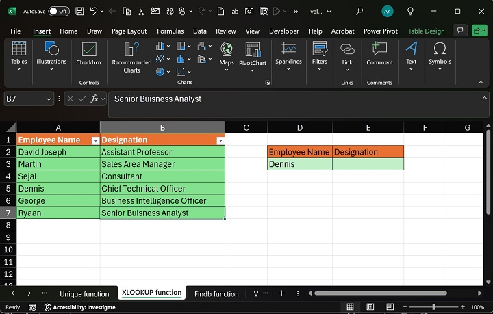Image resolution: width=493 pixels, height=314 pixels.
Task: Toggle the AutoSave switch
Action: tap(58, 11)
